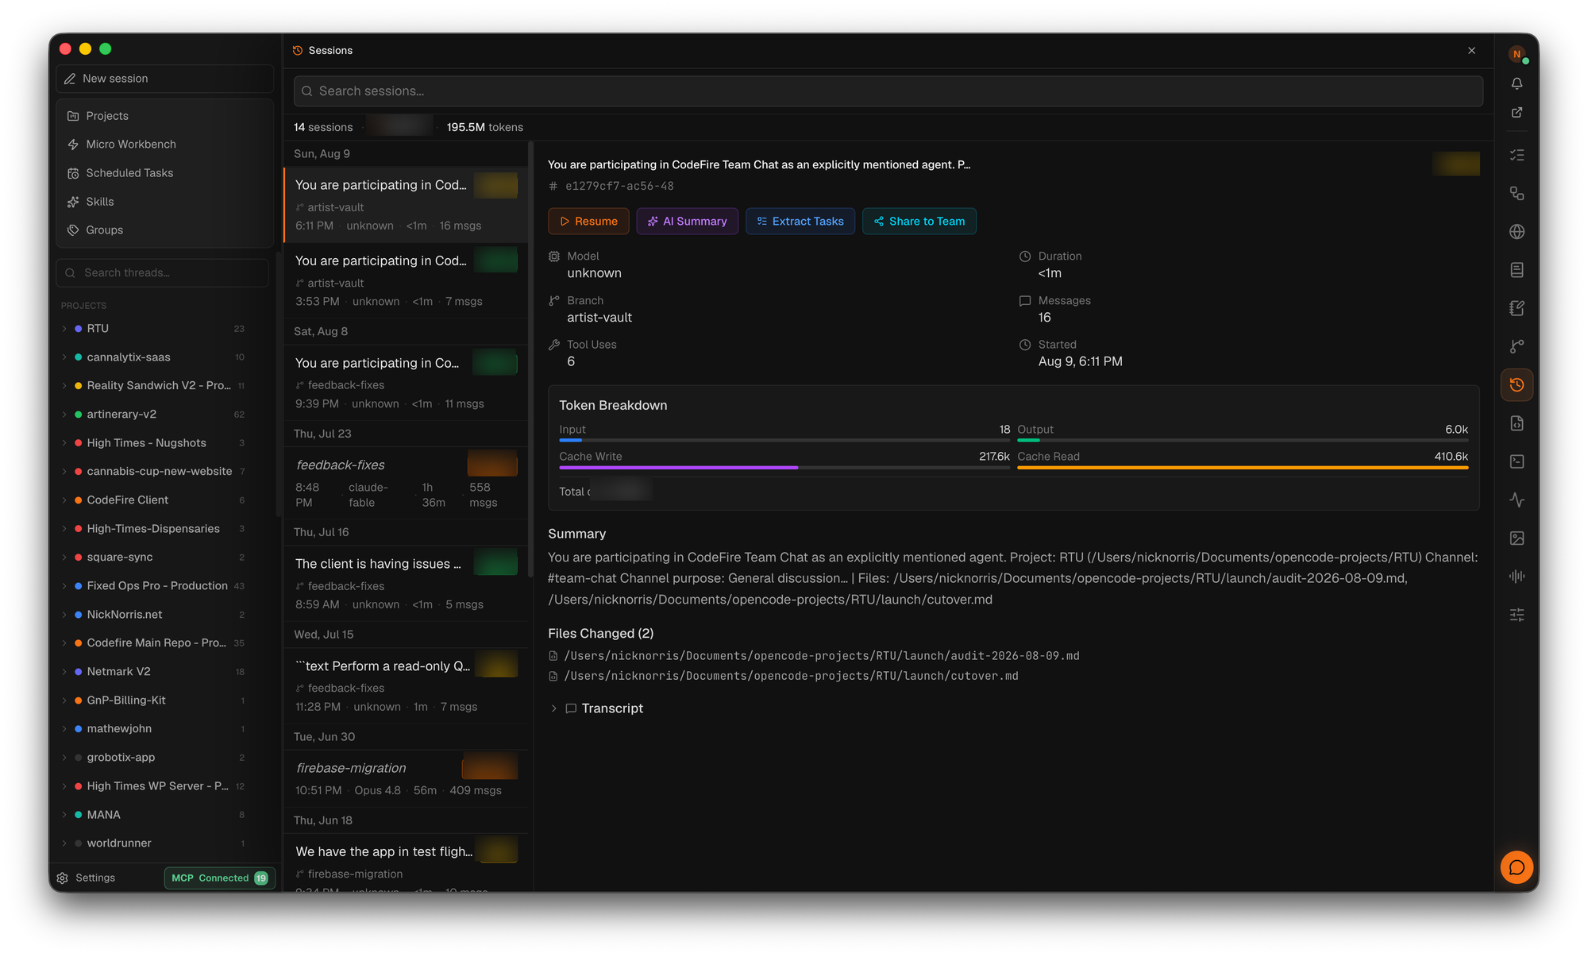Generate an AI Summary
This screenshot has height=957, width=1588.
tap(687, 222)
